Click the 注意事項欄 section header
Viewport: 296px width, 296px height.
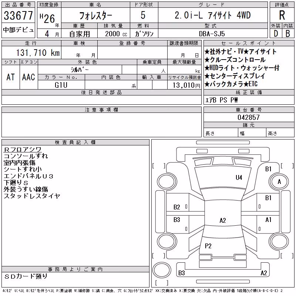[x=101, y=110]
